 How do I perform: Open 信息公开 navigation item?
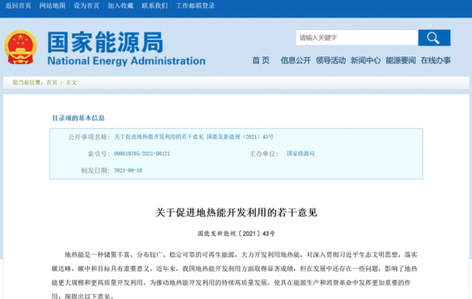[x=296, y=61]
